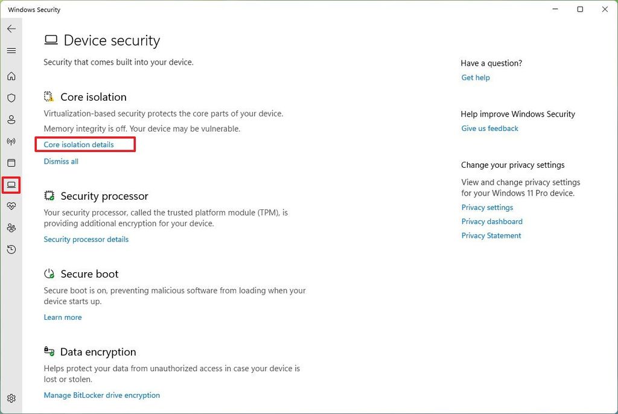The height and width of the screenshot is (414, 618).
Task: Open the Device security laptop icon
Action: tap(11, 185)
